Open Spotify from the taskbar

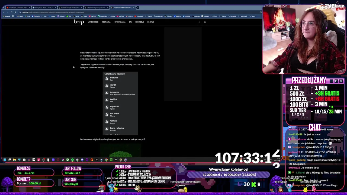[x=72, y=160]
